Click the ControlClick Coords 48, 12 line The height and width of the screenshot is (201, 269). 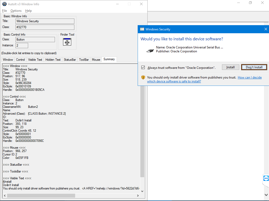tap(19, 131)
